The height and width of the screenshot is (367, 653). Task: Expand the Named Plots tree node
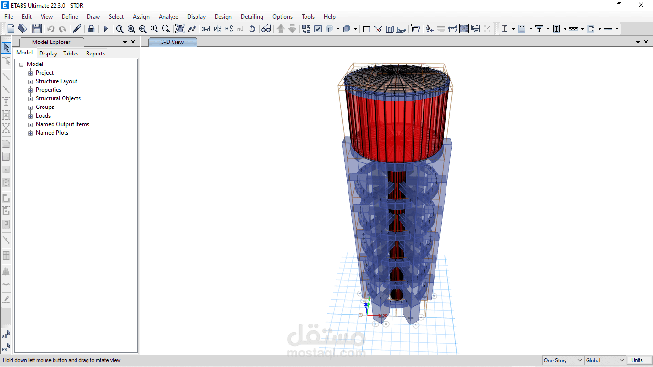pyautogui.click(x=31, y=133)
